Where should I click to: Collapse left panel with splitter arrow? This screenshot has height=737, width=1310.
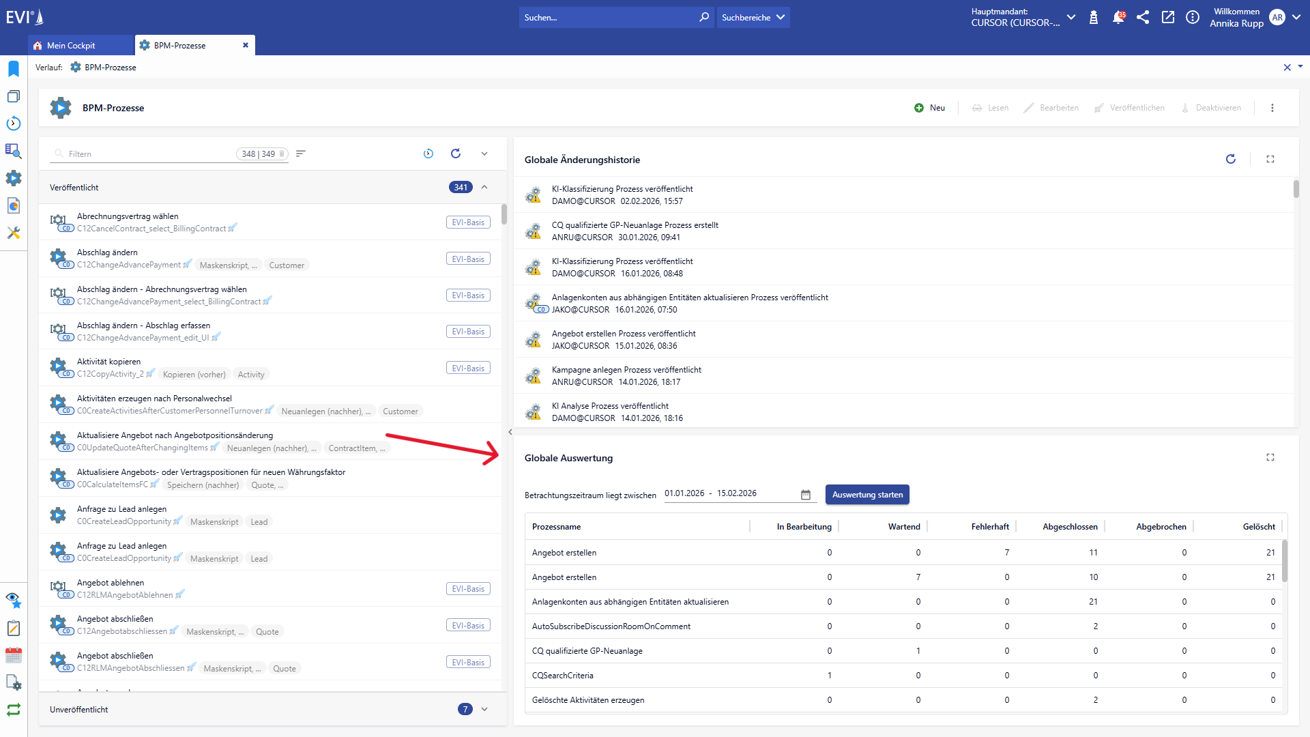[510, 432]
